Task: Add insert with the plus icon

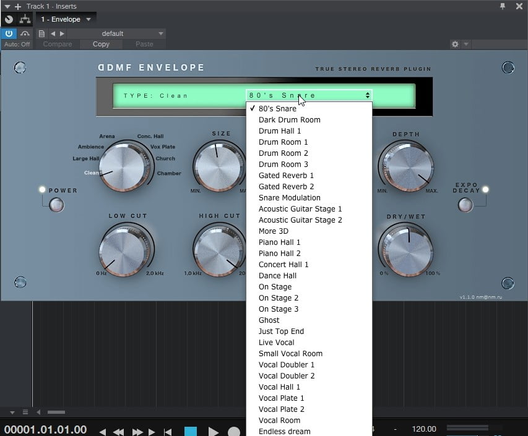Action: (x=18, y=6)
